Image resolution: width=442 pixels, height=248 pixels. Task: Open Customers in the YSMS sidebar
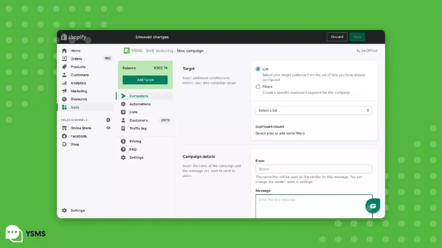click(138, 121)
